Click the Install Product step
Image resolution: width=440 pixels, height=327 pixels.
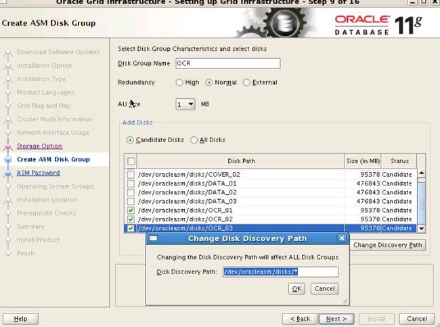coord(38,240)
